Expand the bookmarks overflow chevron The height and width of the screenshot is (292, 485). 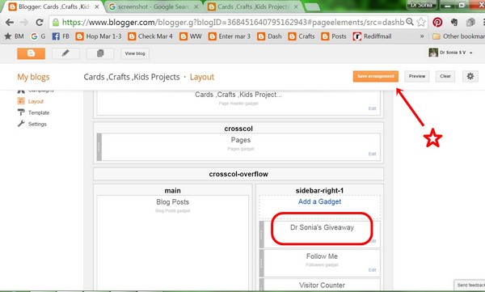422,36
